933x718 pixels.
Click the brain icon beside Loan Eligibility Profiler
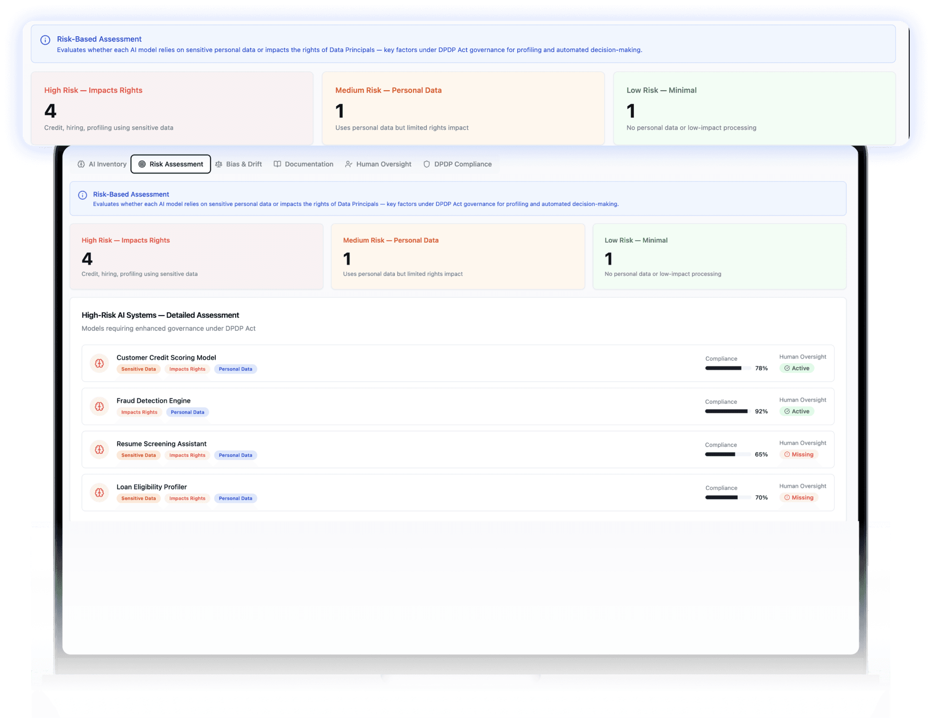point(100,493)
